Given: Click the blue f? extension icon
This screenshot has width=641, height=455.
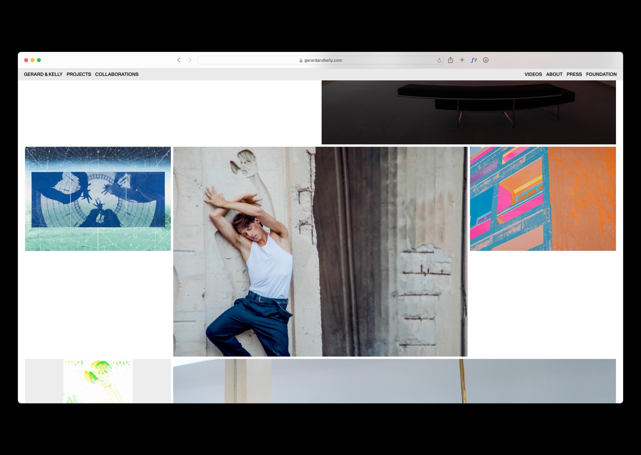Looking at the screenshot, I should pyautogui.click(x=474, y=60).
